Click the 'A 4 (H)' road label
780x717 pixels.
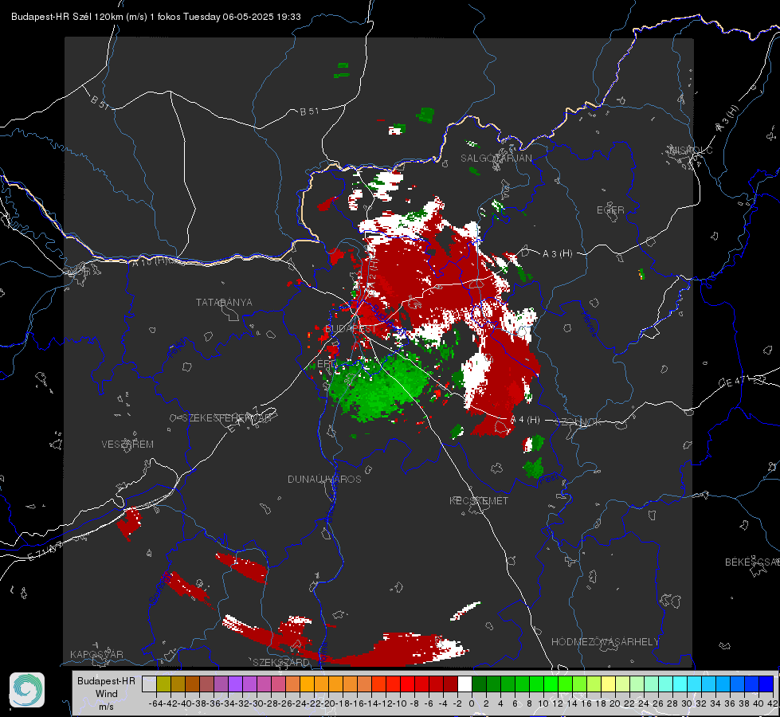point(525,420)
